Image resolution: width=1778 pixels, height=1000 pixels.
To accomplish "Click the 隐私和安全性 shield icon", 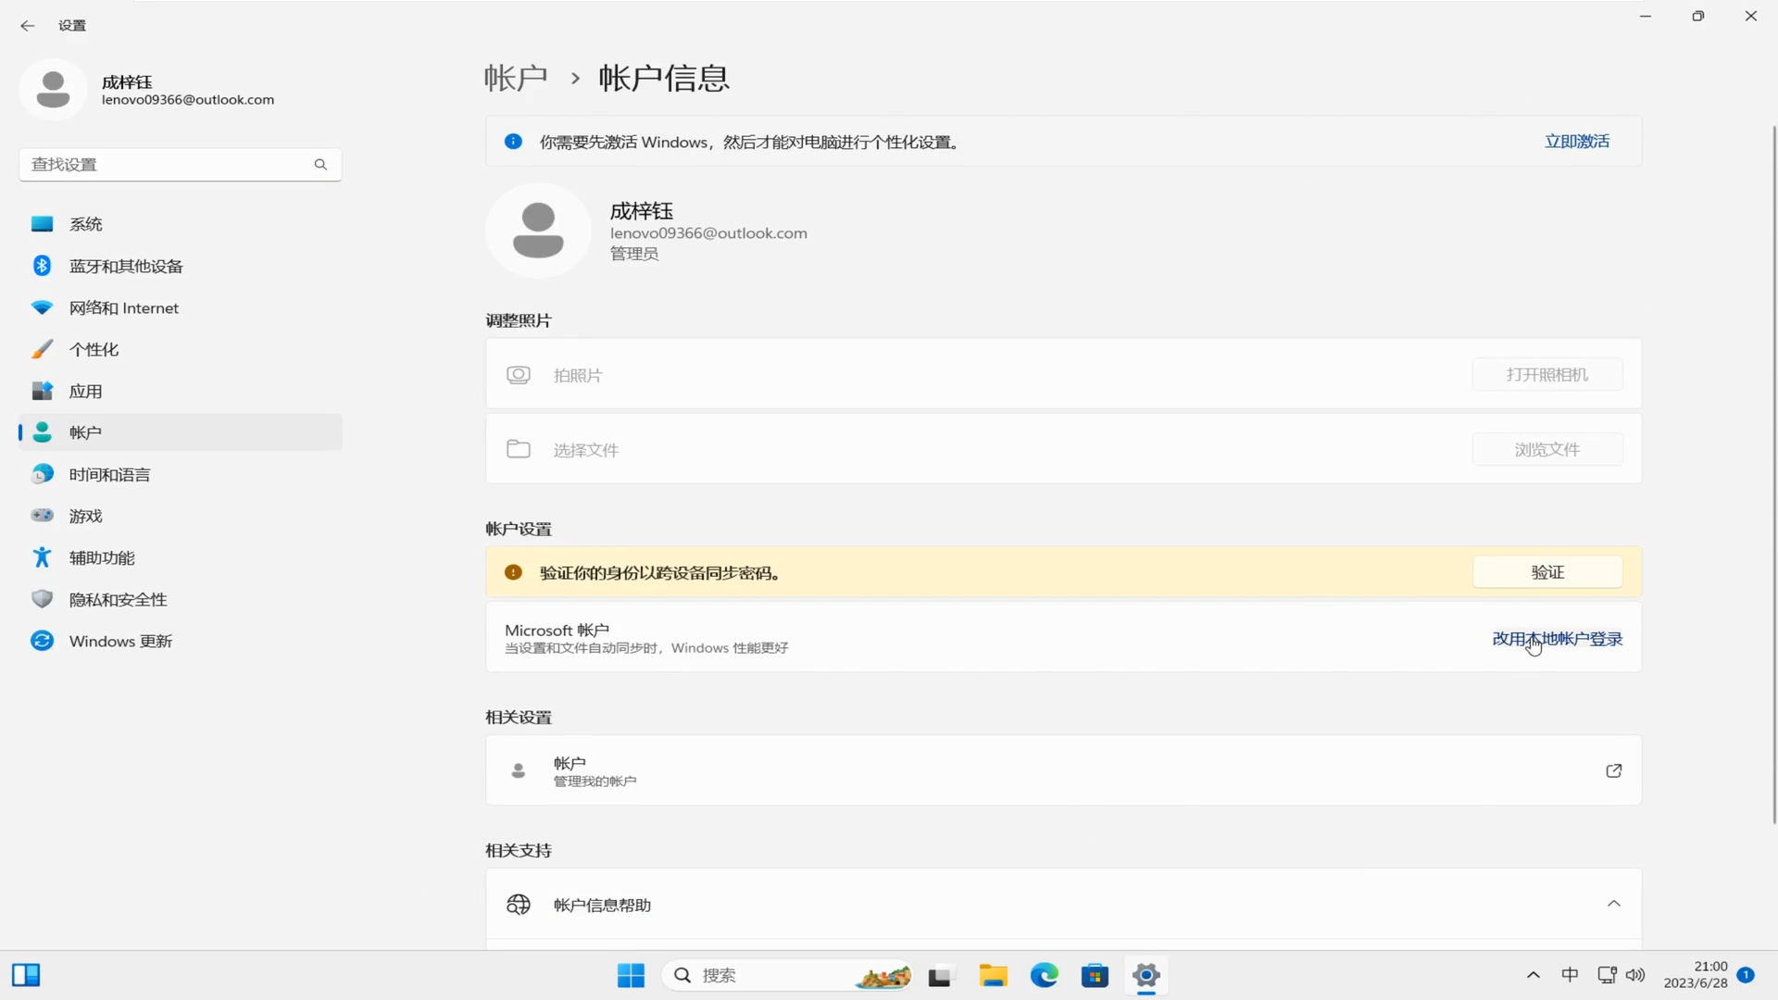I will (42, 599).
